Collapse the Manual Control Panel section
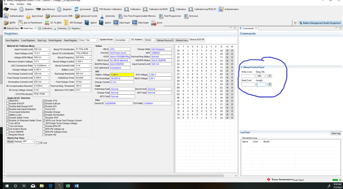 click(242, 67)
